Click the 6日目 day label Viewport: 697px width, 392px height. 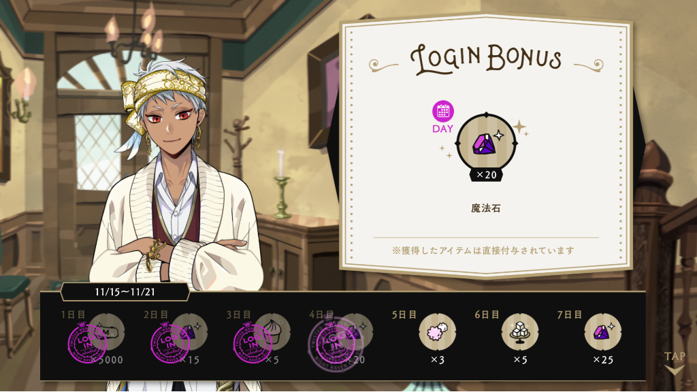tap(487, 314)
